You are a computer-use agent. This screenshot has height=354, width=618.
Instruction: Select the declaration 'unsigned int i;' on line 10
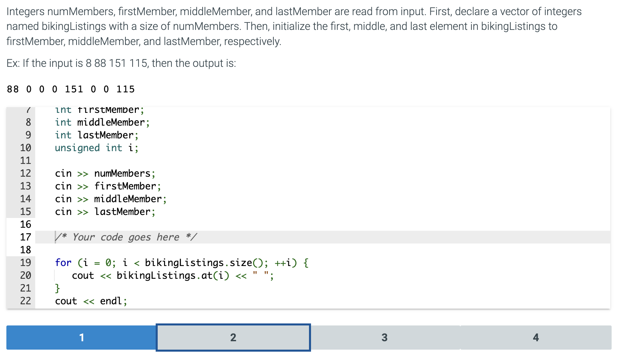[96, 148]
